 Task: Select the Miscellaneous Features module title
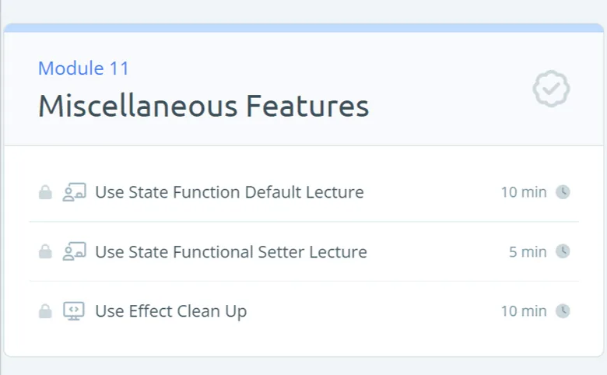tap(204, 106)
